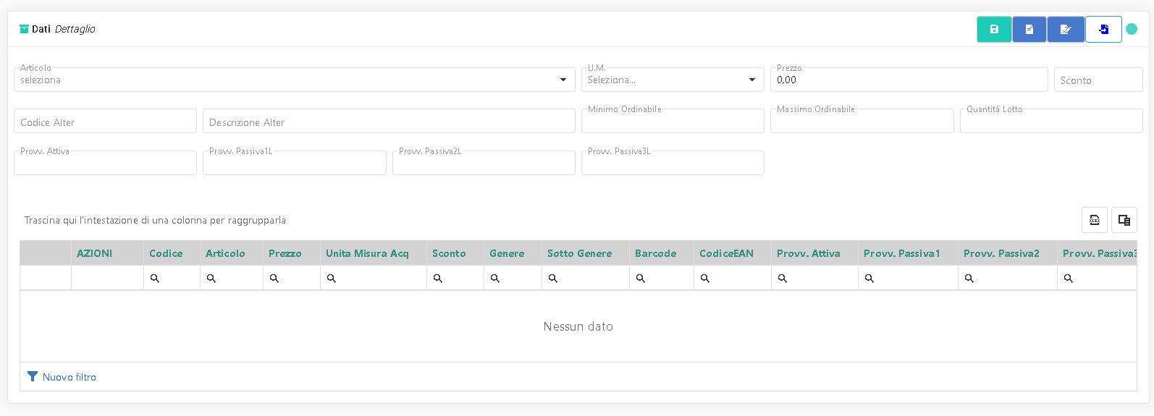Click the Sotto Genere column header
1154x416 pixels.
tap(580, 253)
